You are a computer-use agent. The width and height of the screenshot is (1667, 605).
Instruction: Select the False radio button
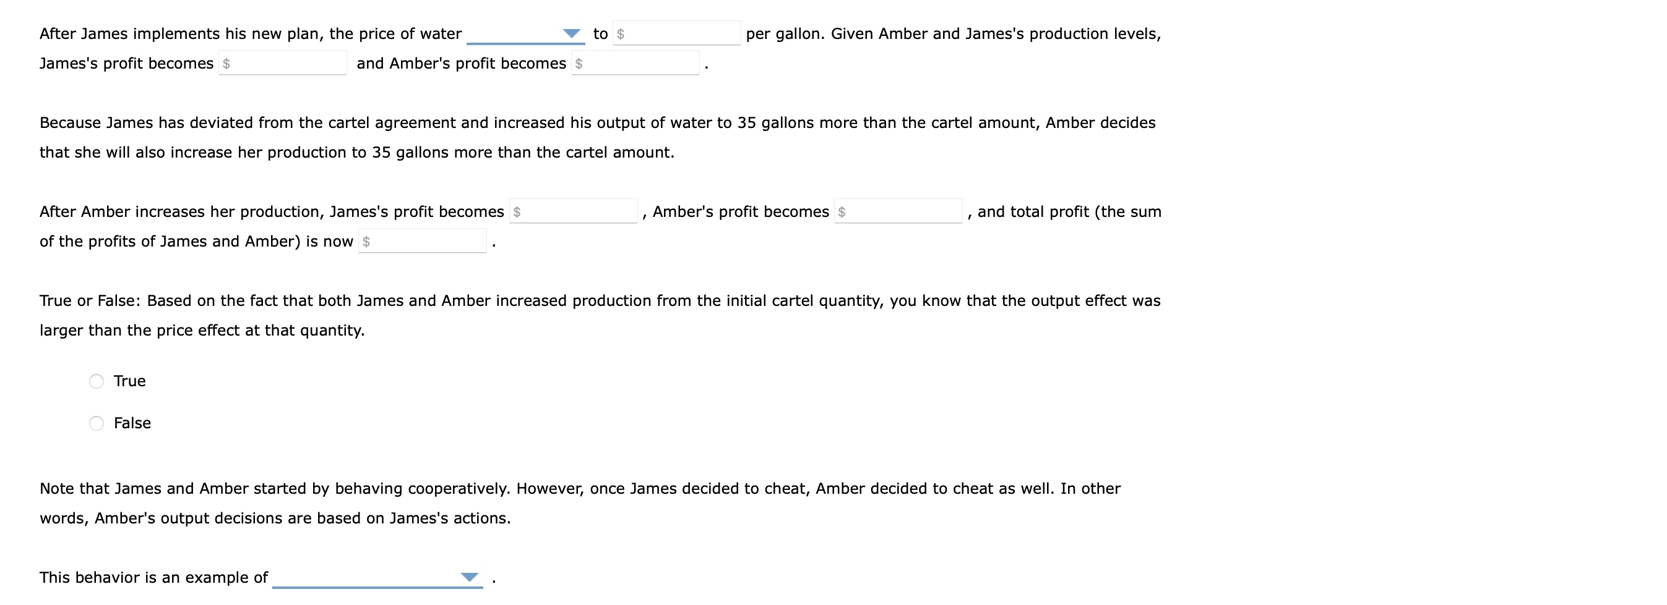click(x=97, y=423)
